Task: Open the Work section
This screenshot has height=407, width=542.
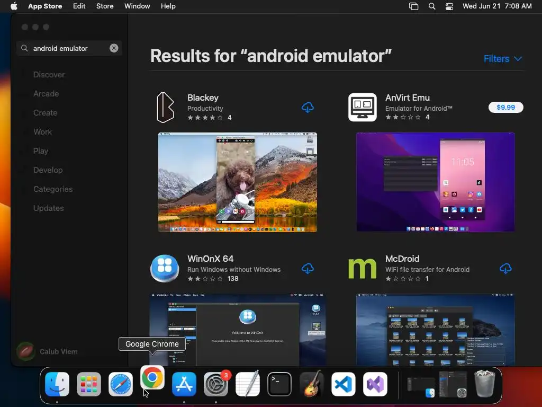Action: 42,132
